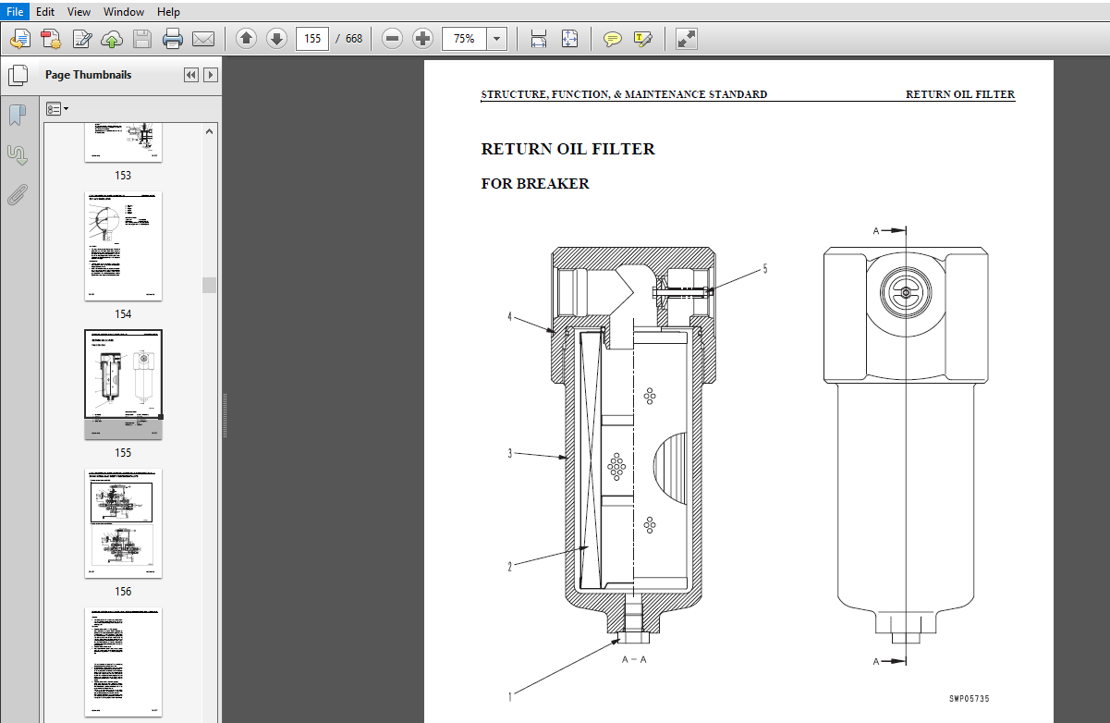
Task: Zoom out with the minus button
Action: click(393, 39)
